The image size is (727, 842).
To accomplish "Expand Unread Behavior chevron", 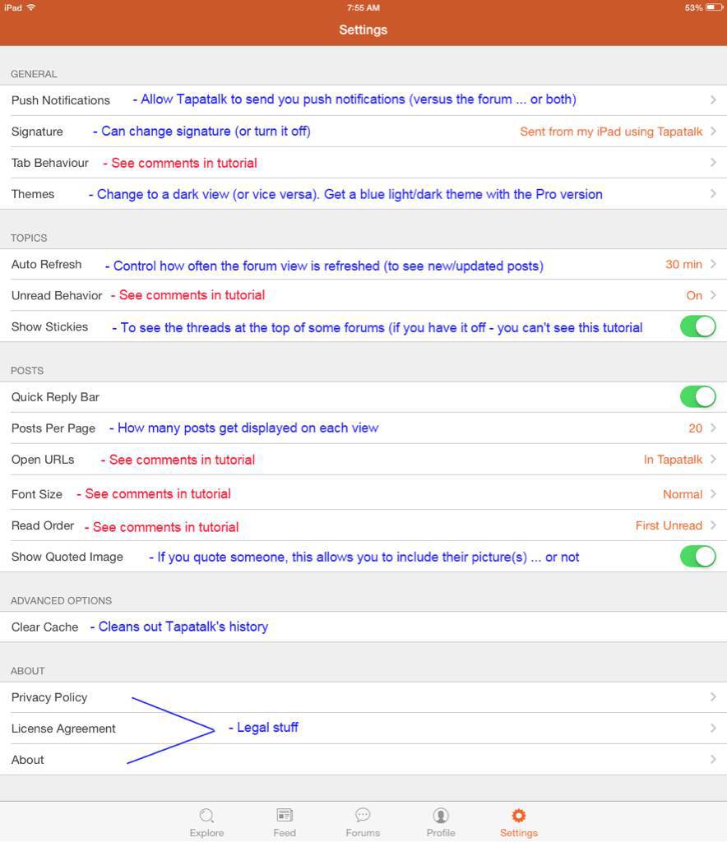I will tap(713, 295).
